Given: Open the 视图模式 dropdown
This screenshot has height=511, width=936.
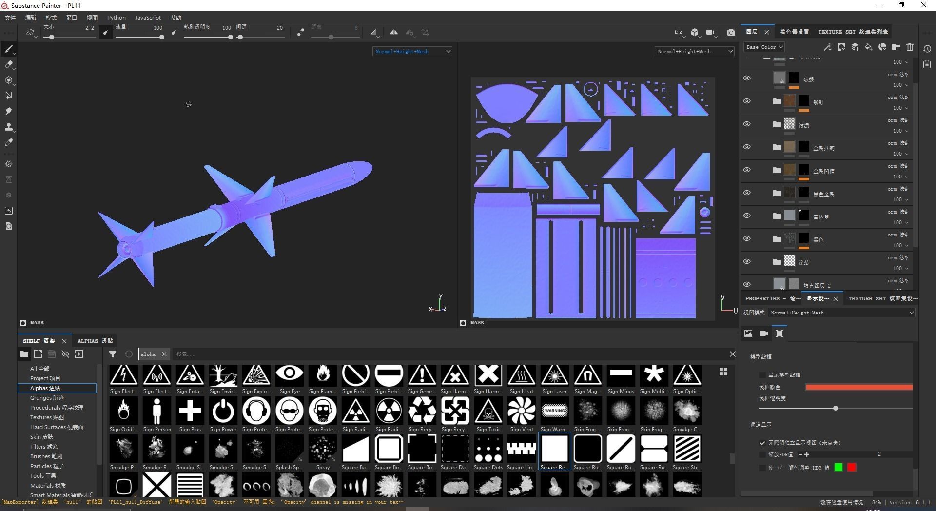Looking at the screenshot, I should coord(842,313).
